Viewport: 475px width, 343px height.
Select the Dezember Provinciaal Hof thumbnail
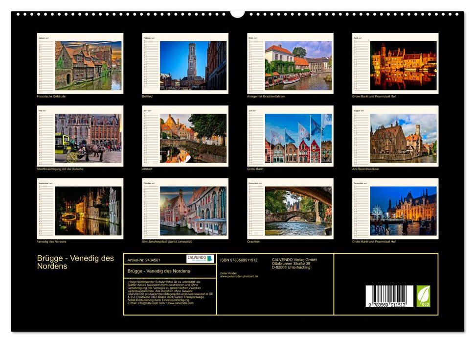click(395, 209)
